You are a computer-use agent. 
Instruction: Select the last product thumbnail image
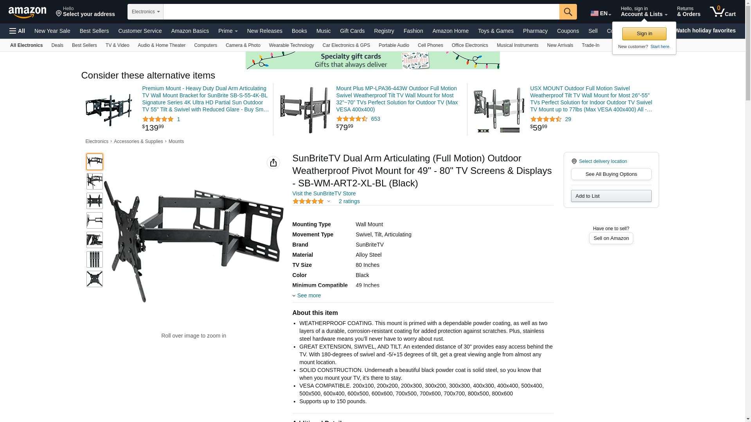[95, 279]
